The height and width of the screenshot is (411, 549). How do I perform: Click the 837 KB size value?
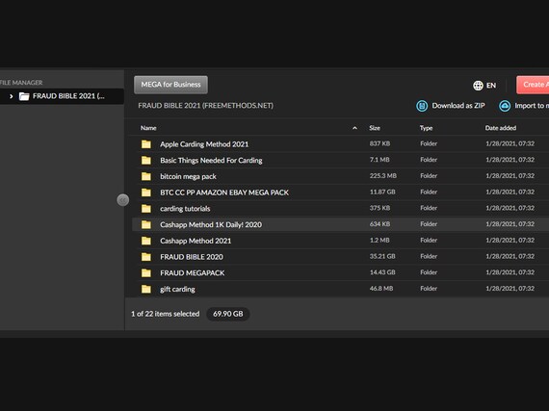pos(379,143)
